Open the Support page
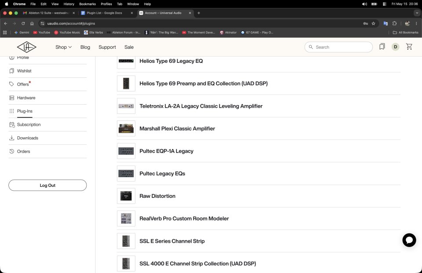 point(107,47)
